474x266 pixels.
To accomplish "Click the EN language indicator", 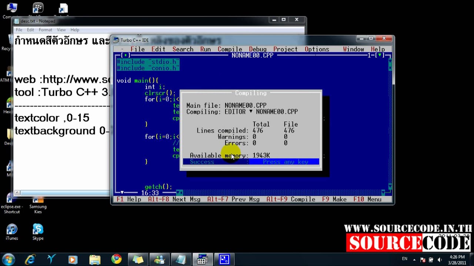I will point(404,259).
